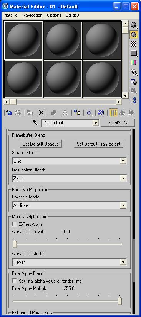Image resolution: width=141 pixels, height=317 pixels.
Task: Click the Video Color Check icon
Action: (x=134, y=63)
